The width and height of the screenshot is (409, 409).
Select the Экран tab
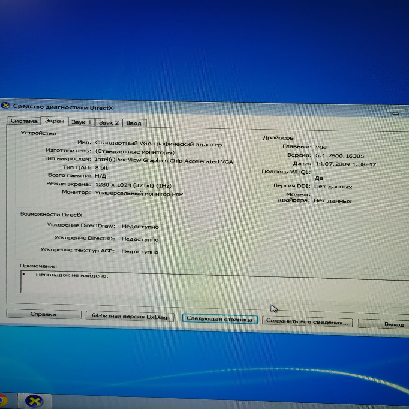click(55, 121)
